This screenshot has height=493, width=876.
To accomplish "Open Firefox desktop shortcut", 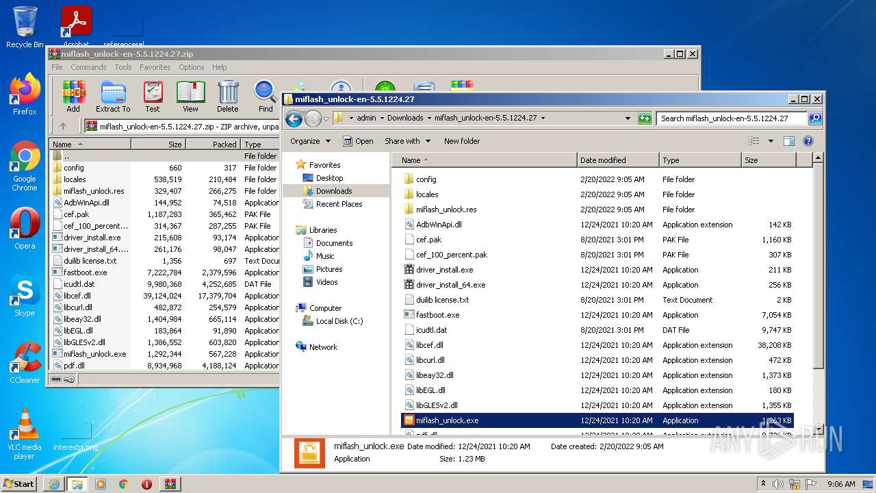I will point(25,94).
